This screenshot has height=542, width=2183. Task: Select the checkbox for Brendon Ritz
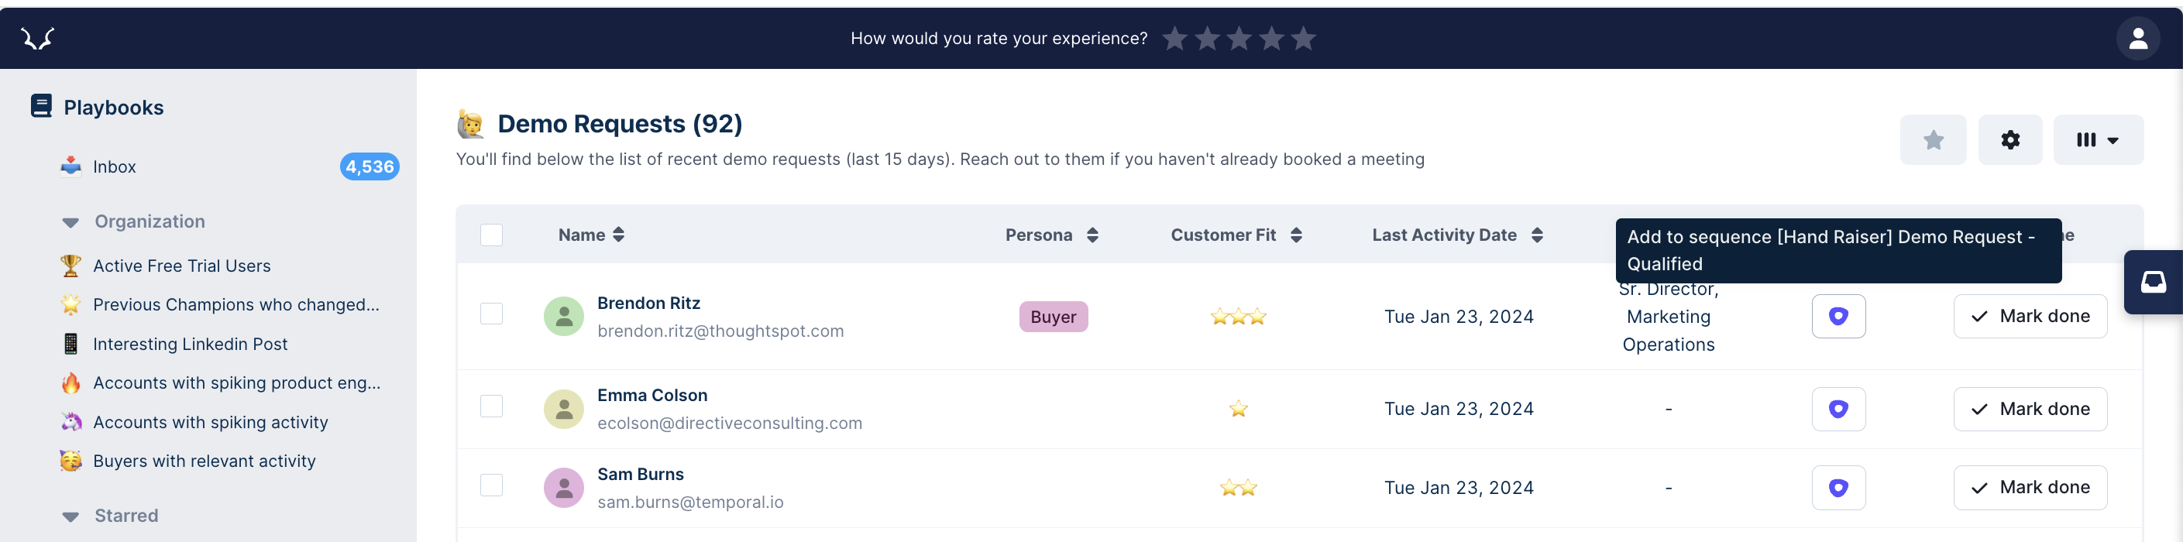[491, 314]
